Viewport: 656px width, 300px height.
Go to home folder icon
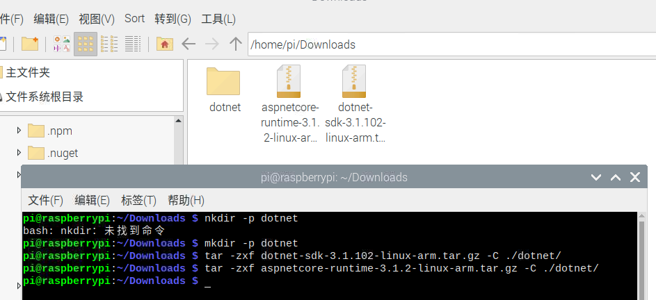click(x=165, y=44)
